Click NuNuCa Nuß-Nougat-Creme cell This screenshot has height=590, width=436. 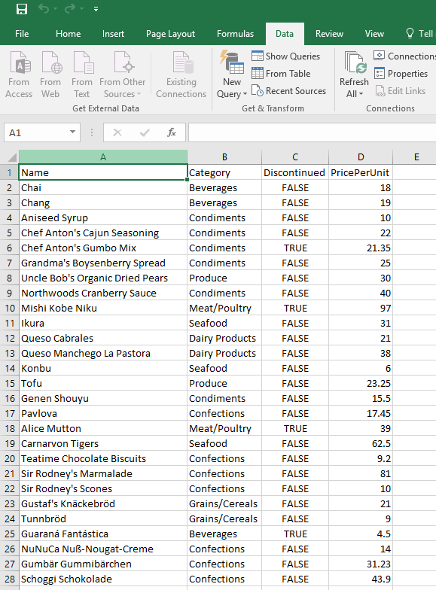point(102,549)
